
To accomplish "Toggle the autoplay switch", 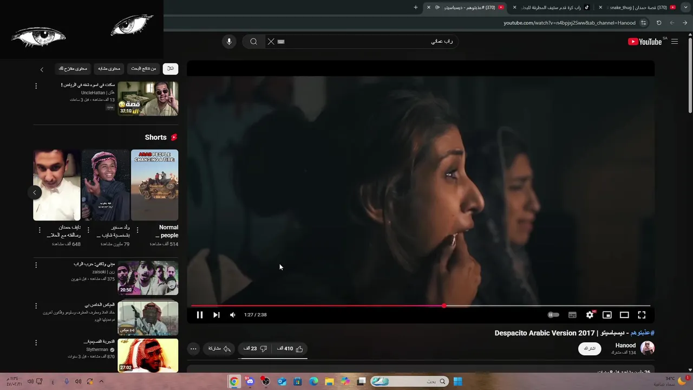I will [x=553, y=315].
